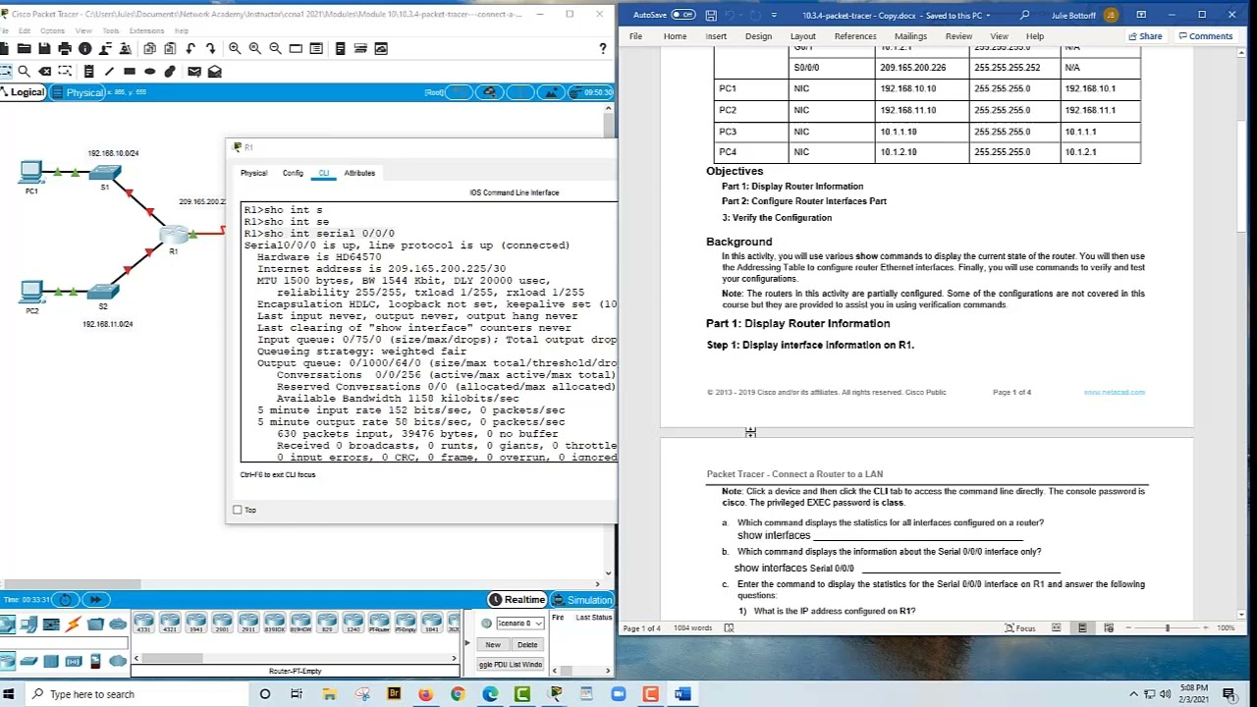
Task: Open Extensions menu in Packet Tracer
Action: [146, 30]
